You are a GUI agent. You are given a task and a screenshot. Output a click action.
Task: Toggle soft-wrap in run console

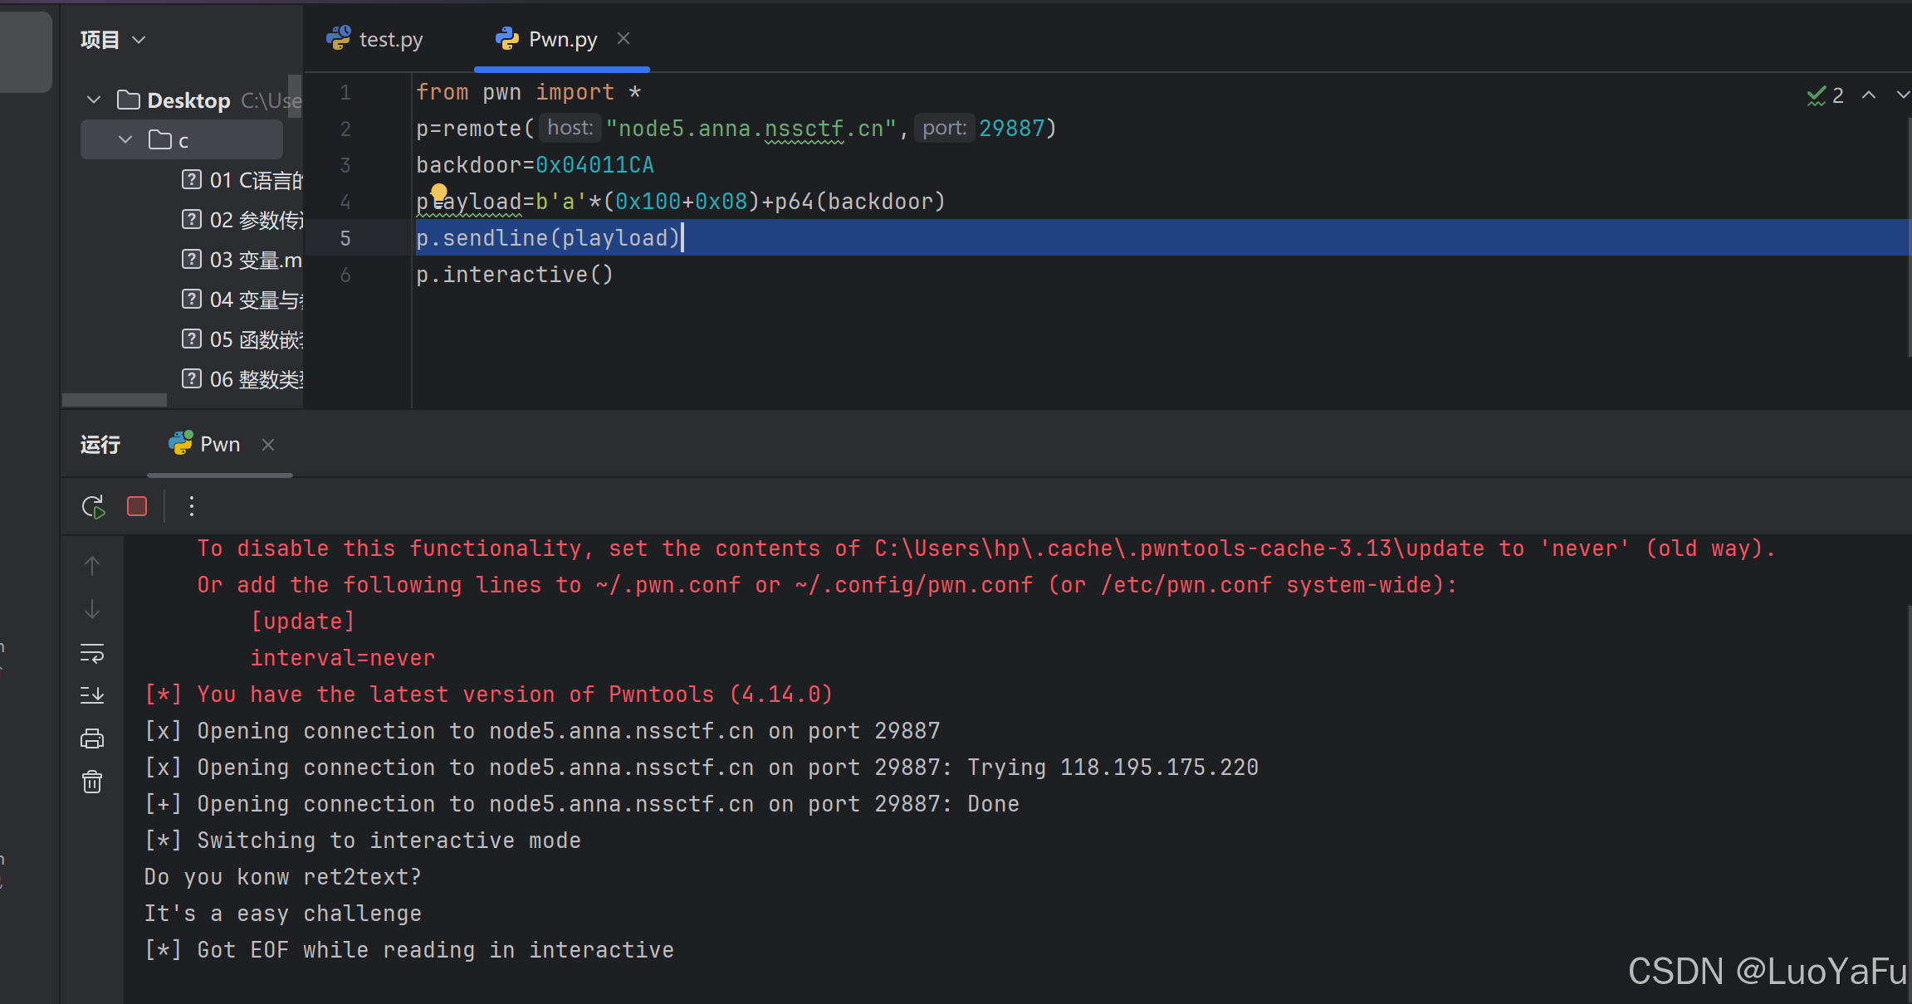click(92, 653)
